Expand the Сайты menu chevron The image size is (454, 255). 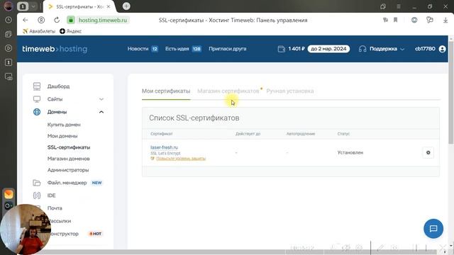pyautogui.click(x=101, y=99)
